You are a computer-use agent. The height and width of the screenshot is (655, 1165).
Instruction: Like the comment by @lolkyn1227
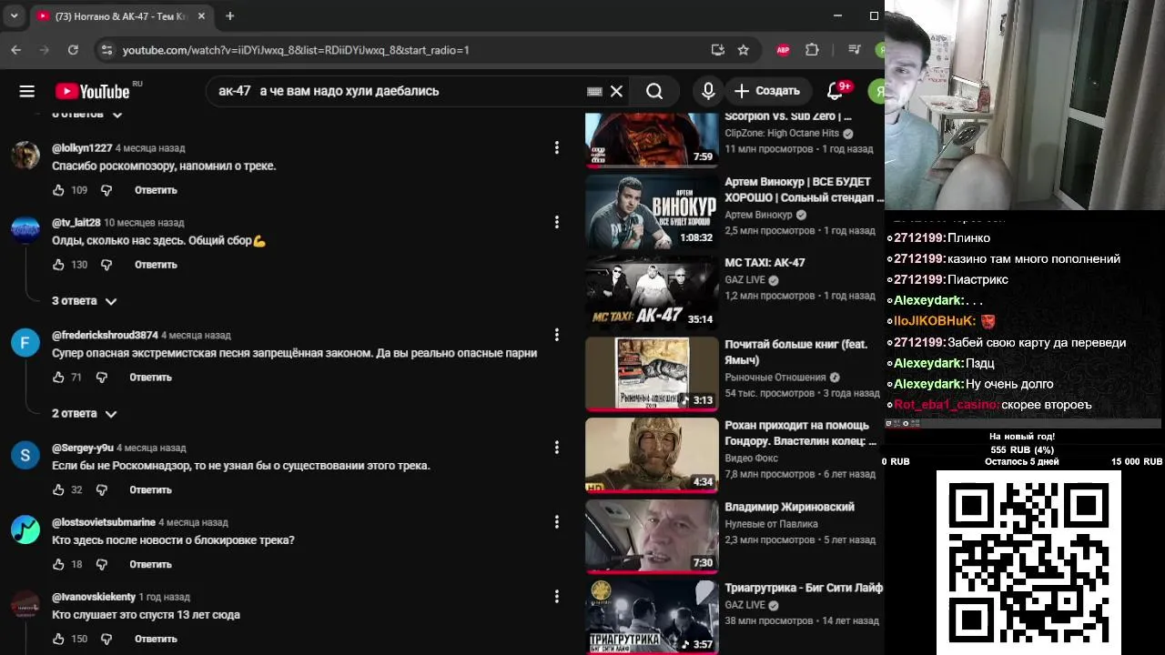[x=58, y=190]
